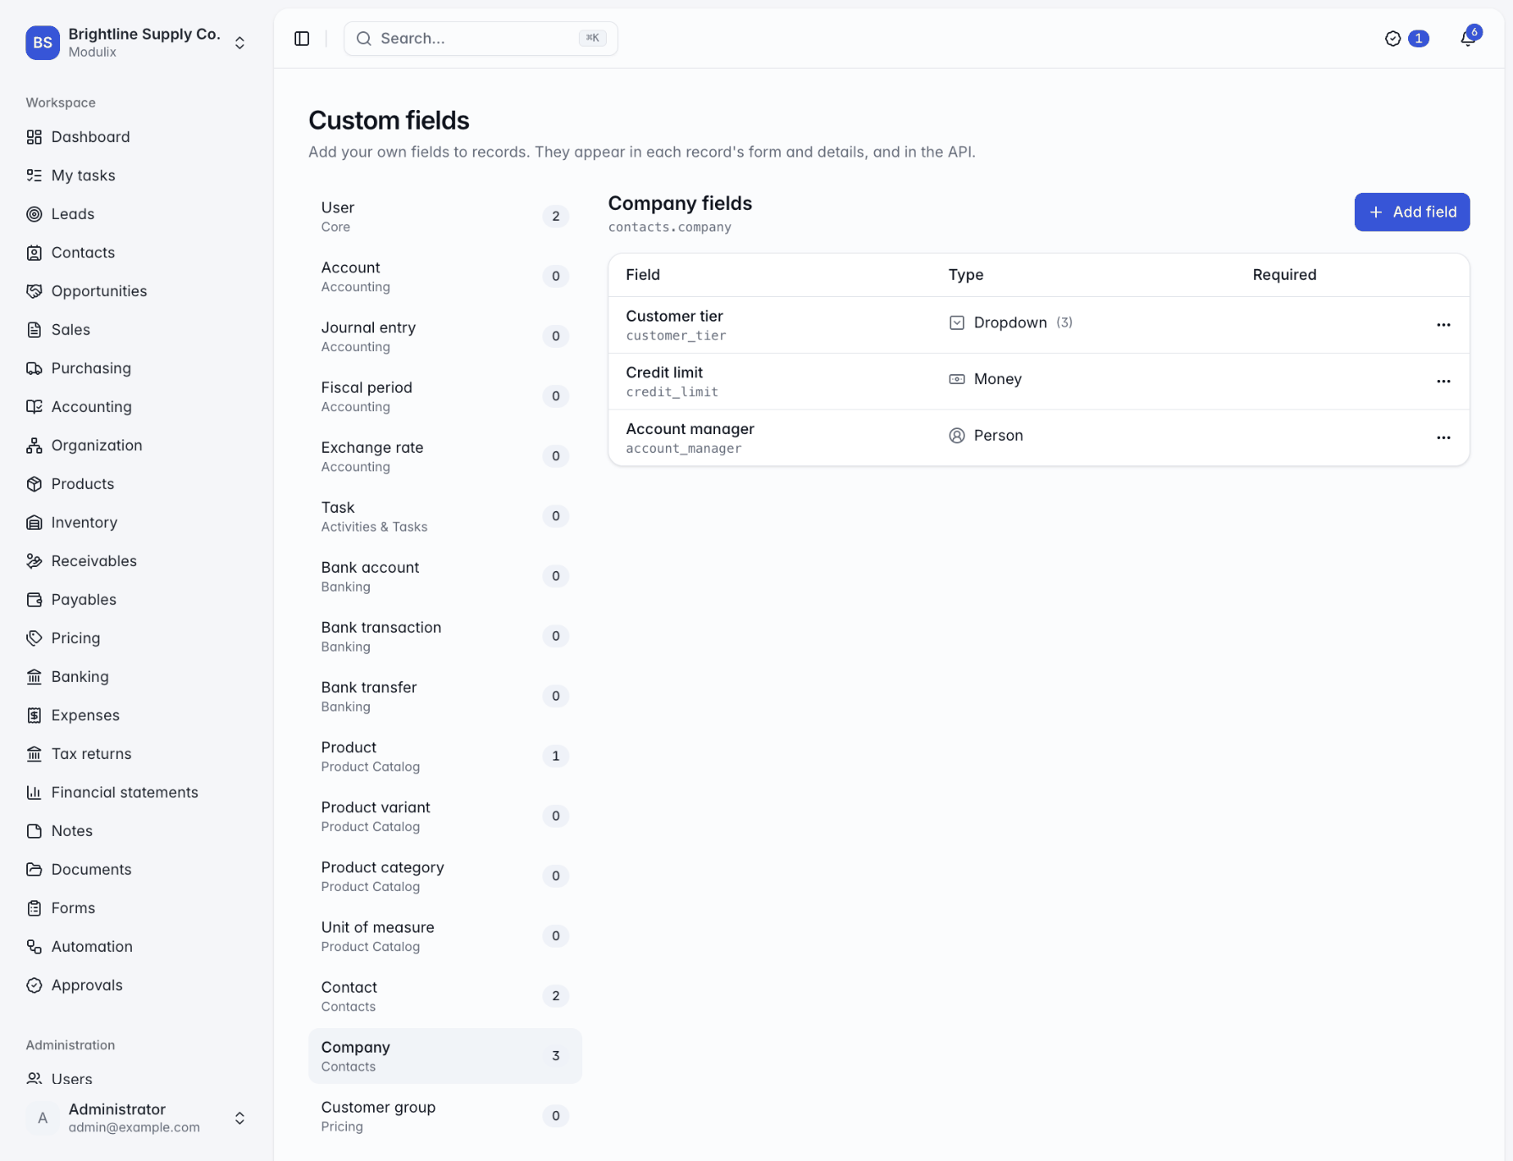Open pending approvals badge in top bar

click(x=1406, y=39)
